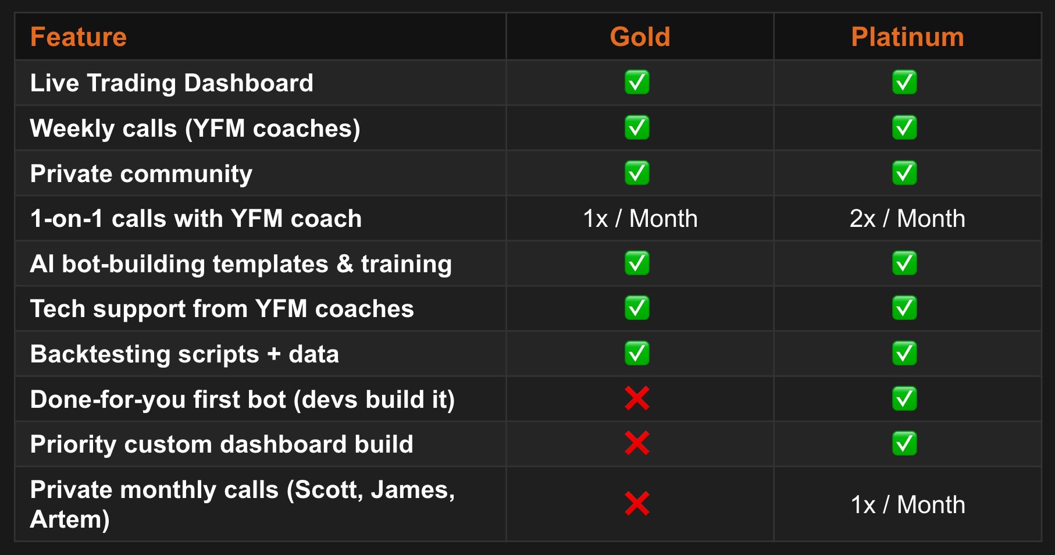The height and width of the screenshot is (555, 1055).
Task: Click Platinum checkmark for Backtesting scripts + data
Action: [x=904, y=353]
